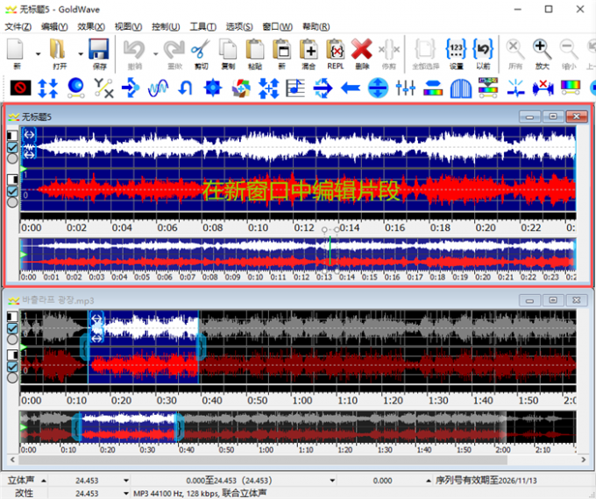The image size is (596, 499).
Task: Open the dropdown arrow beside New (新)
Action: [x=38, y=53]
